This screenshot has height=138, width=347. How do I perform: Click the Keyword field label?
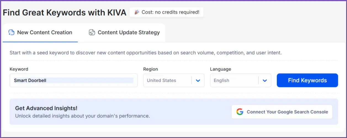coord(19,69)
